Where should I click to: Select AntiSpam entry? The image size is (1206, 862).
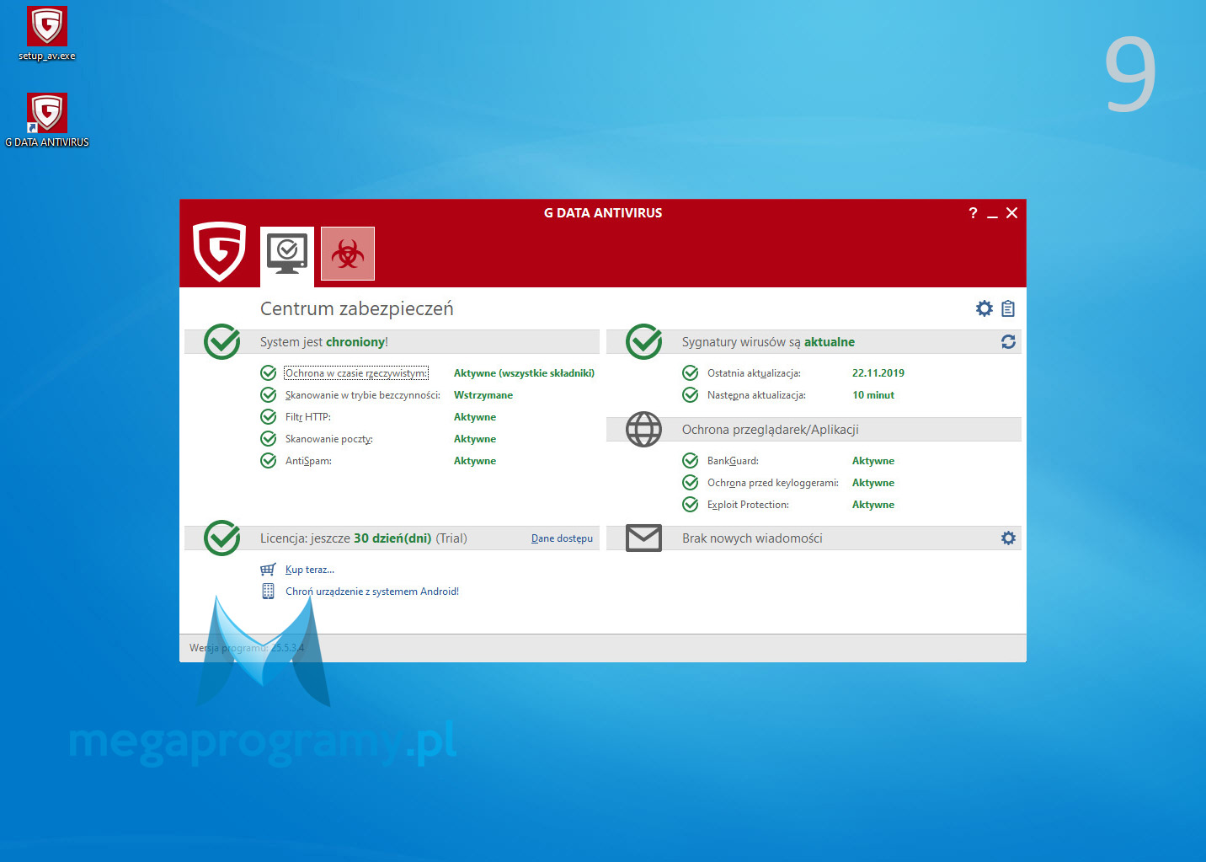click(308, 461)
